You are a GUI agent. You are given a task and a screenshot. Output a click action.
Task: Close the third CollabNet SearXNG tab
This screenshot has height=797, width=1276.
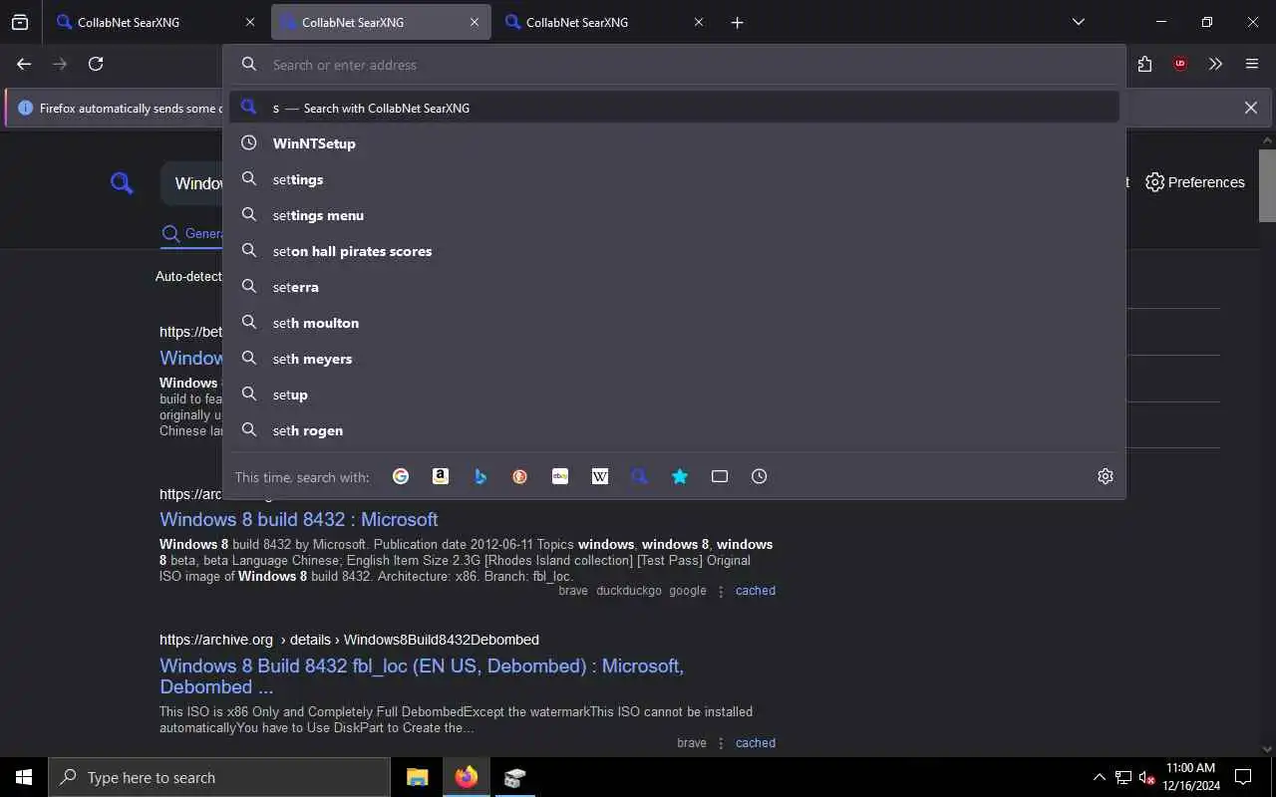698,22
